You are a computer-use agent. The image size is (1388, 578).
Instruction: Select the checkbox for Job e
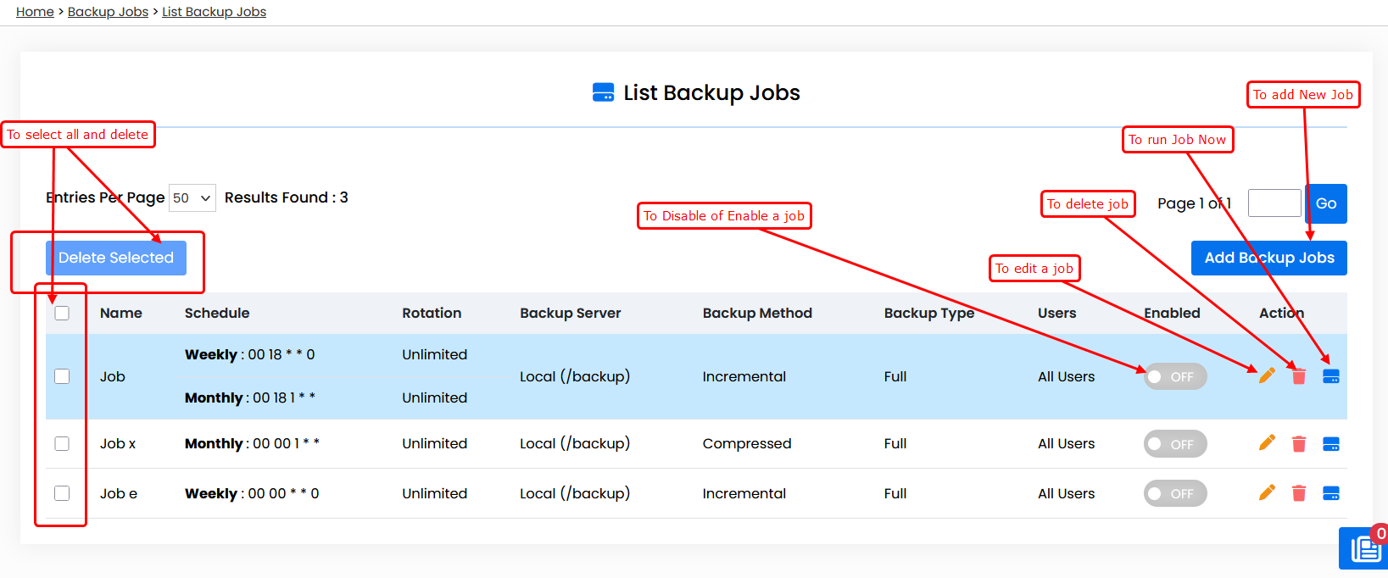click(x=62, y=493)
